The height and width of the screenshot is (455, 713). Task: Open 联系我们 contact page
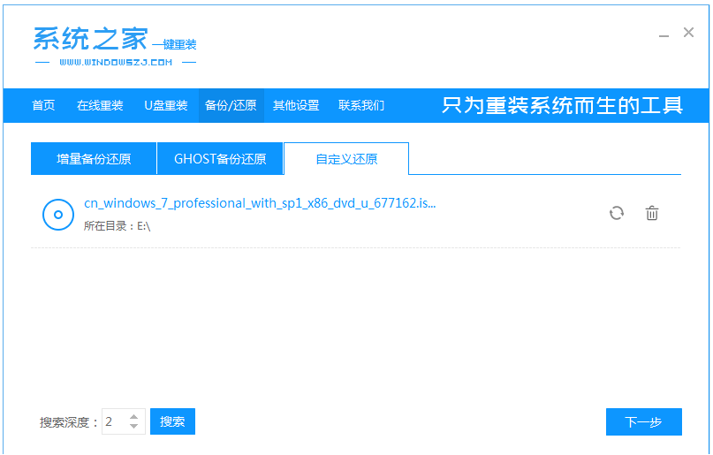(361, 105)
